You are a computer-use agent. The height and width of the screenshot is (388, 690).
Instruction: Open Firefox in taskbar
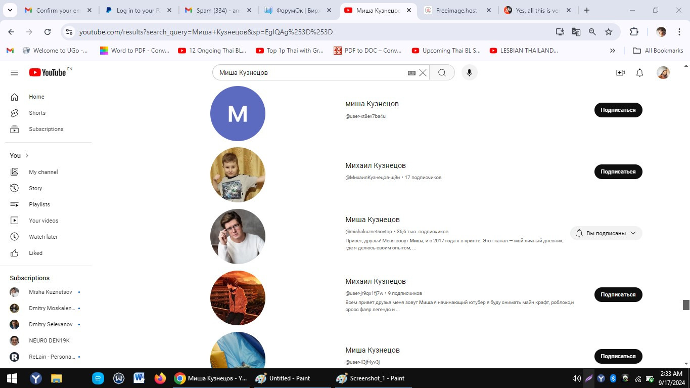(160, 378)
